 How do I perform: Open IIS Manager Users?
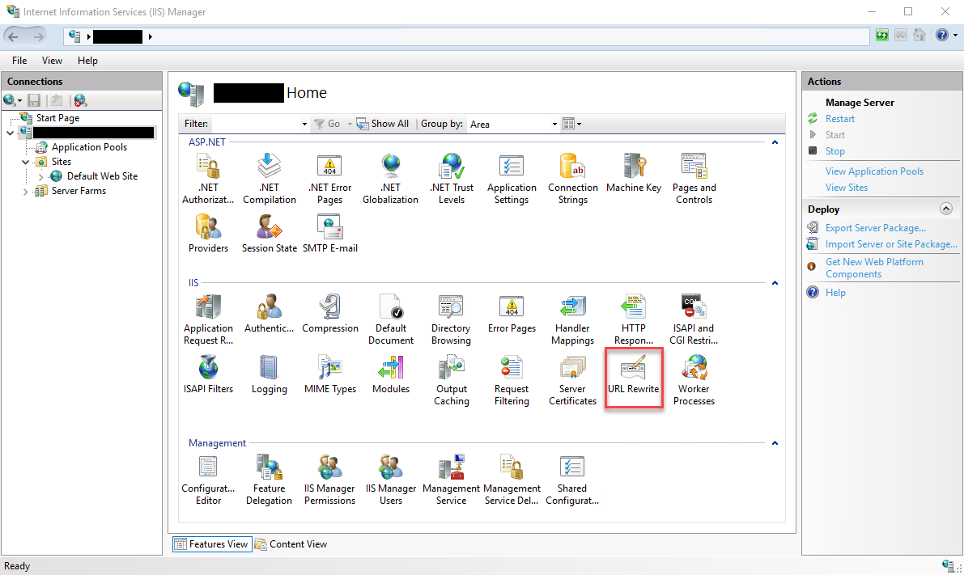[390, 479]
